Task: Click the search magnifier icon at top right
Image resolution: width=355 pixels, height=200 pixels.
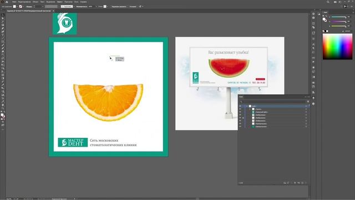Action: pyautogui.click(x=328, y=2)
